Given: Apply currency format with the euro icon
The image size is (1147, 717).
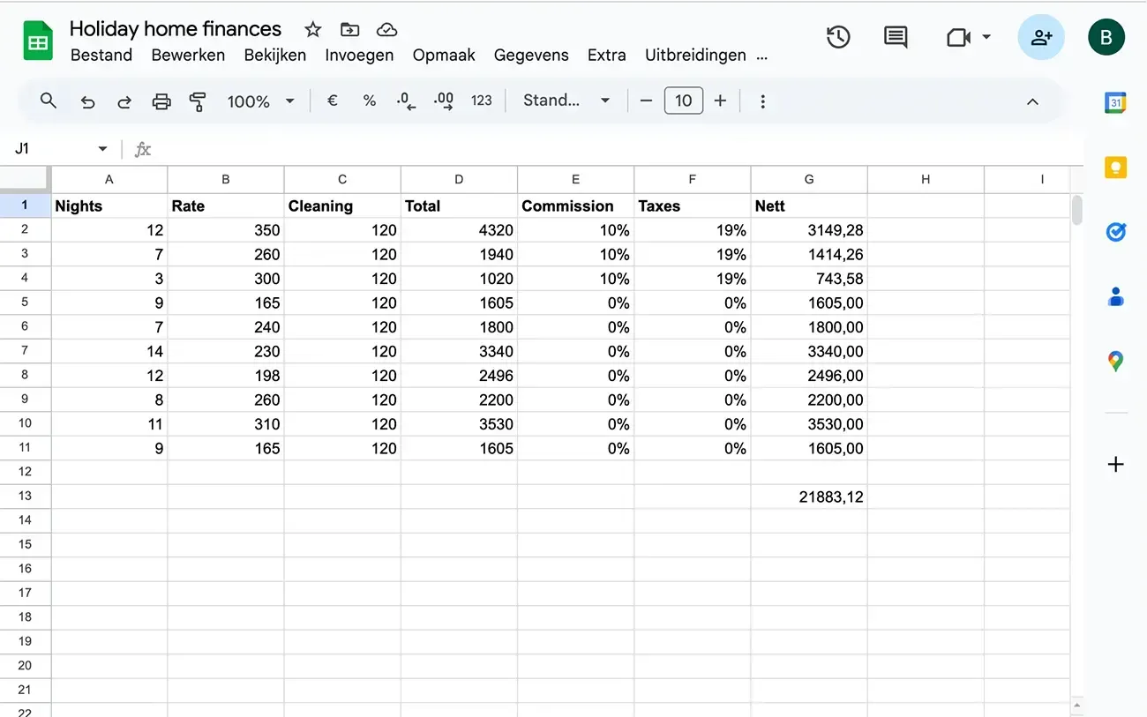Looking at the screenshot, I should (x=333, y=101).
